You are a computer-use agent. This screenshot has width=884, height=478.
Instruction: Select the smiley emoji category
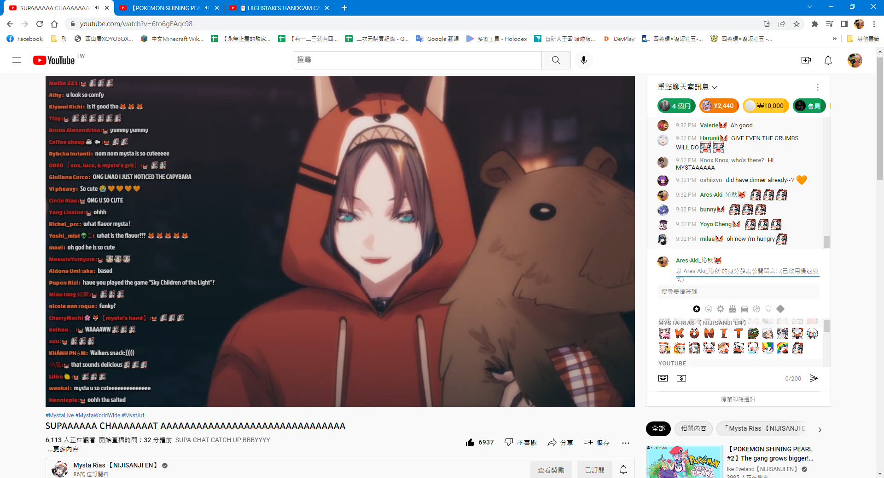point(709,309)
